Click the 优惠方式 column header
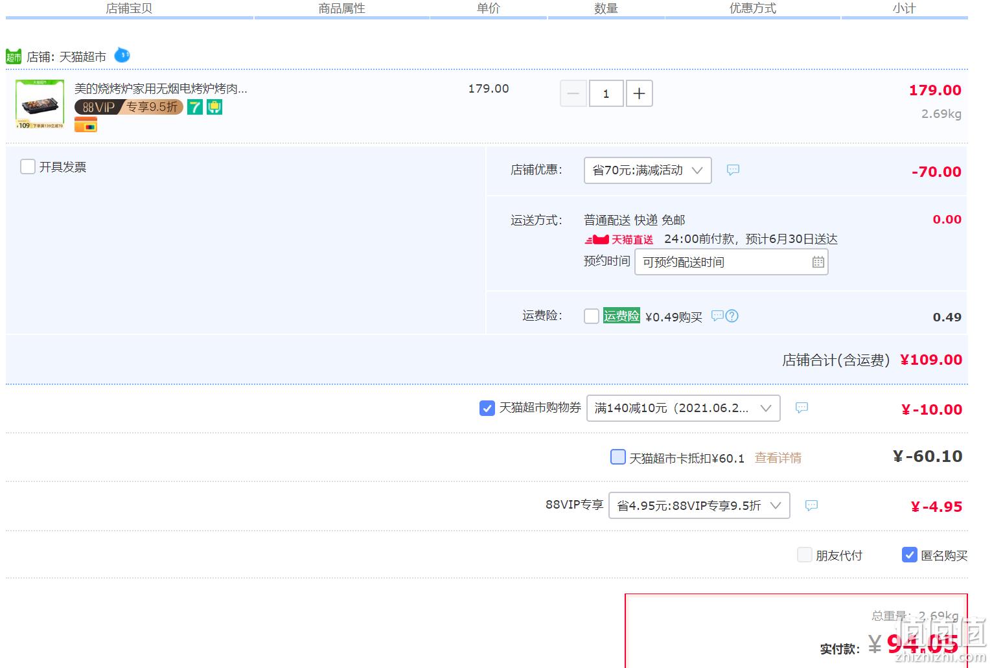The image size is (992, 668). coord(753,8)
